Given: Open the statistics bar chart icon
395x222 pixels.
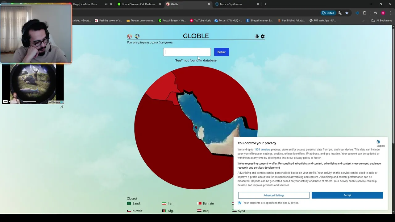Looking at the screenshot, I should [x=257, y=36].
